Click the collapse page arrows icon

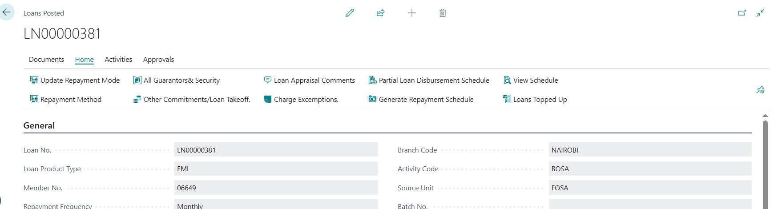(x=760, y=13)
